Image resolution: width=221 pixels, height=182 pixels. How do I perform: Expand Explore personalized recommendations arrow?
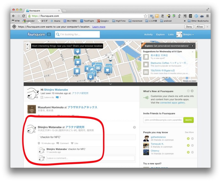(x=192, y=46)
